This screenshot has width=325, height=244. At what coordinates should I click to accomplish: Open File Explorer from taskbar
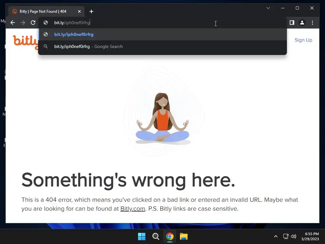tap(184, 236)
